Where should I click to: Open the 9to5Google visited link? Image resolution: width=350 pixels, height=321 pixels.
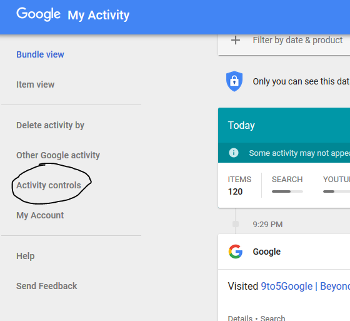click(306, 287)
